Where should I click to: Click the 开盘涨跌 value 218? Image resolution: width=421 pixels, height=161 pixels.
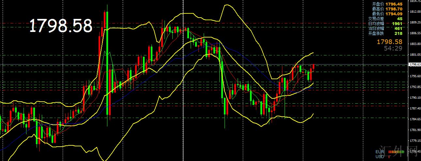click(x=398, y=33)
